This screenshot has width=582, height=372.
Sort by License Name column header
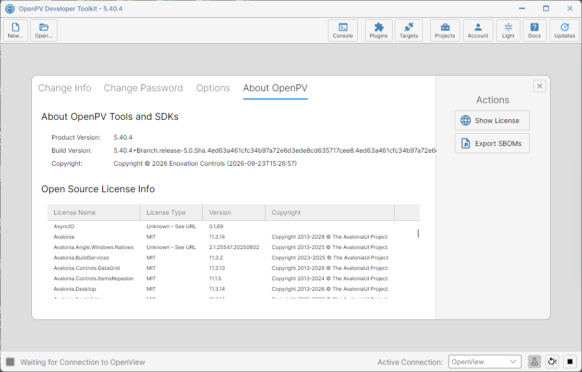93,213
